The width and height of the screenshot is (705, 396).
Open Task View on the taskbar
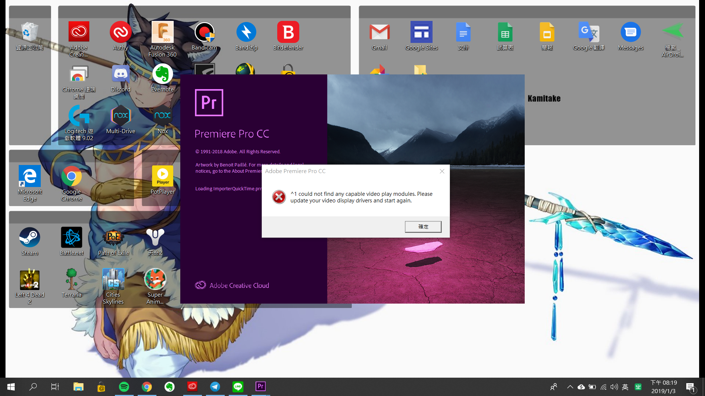55,386
